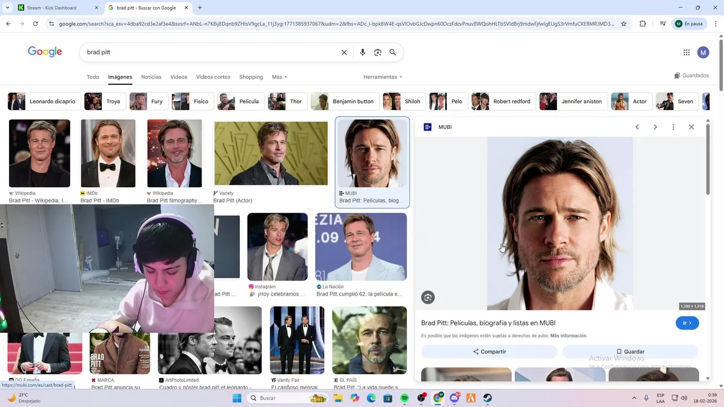The height and width of the screenshot is (407, 724).
Task: Open the Chrome profile En pausa menu
Action: (689, 24)
